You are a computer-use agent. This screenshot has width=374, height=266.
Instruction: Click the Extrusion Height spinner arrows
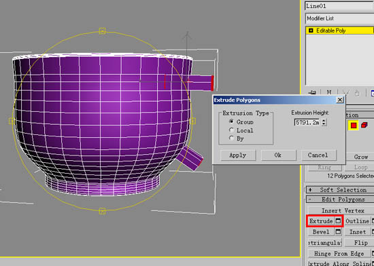click(x=324, y=122)
